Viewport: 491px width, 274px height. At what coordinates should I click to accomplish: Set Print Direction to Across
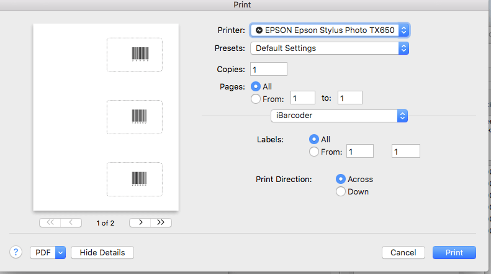point(341,179)
